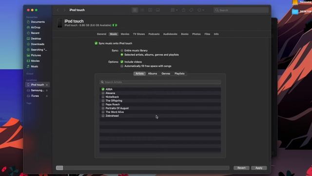The width and height of the screenshot is (312, 176).
Task: Switch to the General tab
Action: (101, 34)
